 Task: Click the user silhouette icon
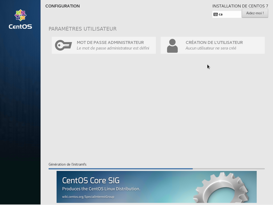pyautogui.click(x=172, y=46)
